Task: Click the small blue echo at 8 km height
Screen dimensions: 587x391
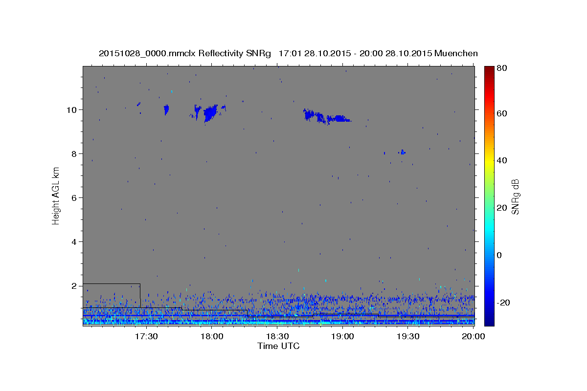Action: tap(402, 152)
